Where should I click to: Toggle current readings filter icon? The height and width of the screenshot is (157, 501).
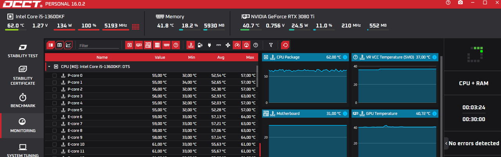pyautogui.click(x=219, y=45)
